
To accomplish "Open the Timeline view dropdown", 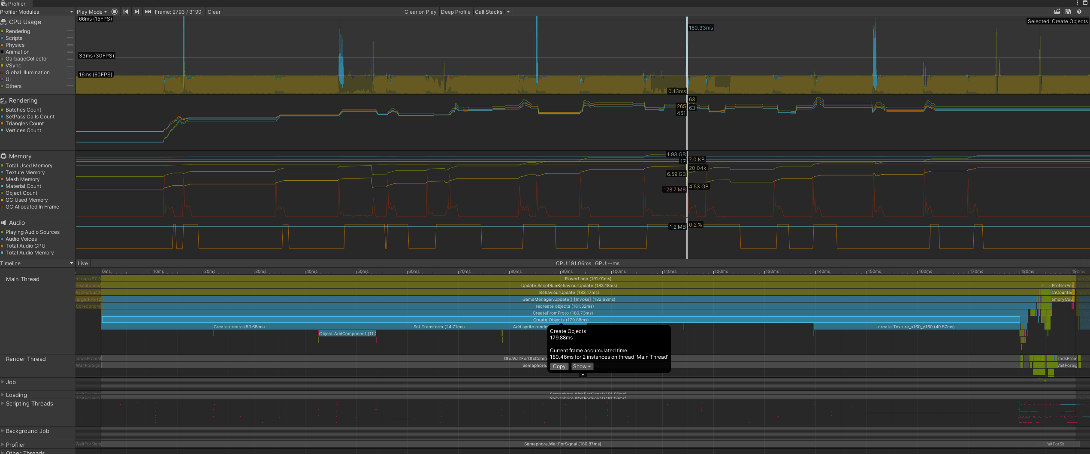I will pyautogui.click(x=37, y=263).
